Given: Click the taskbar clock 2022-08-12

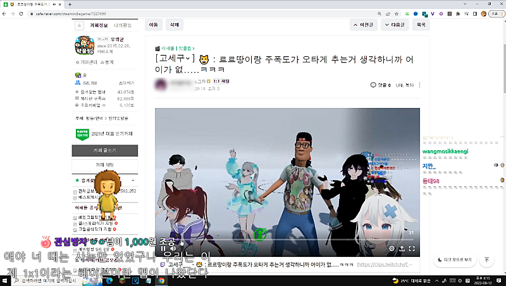Looking at the screenshot, I should tap(483, 280).
